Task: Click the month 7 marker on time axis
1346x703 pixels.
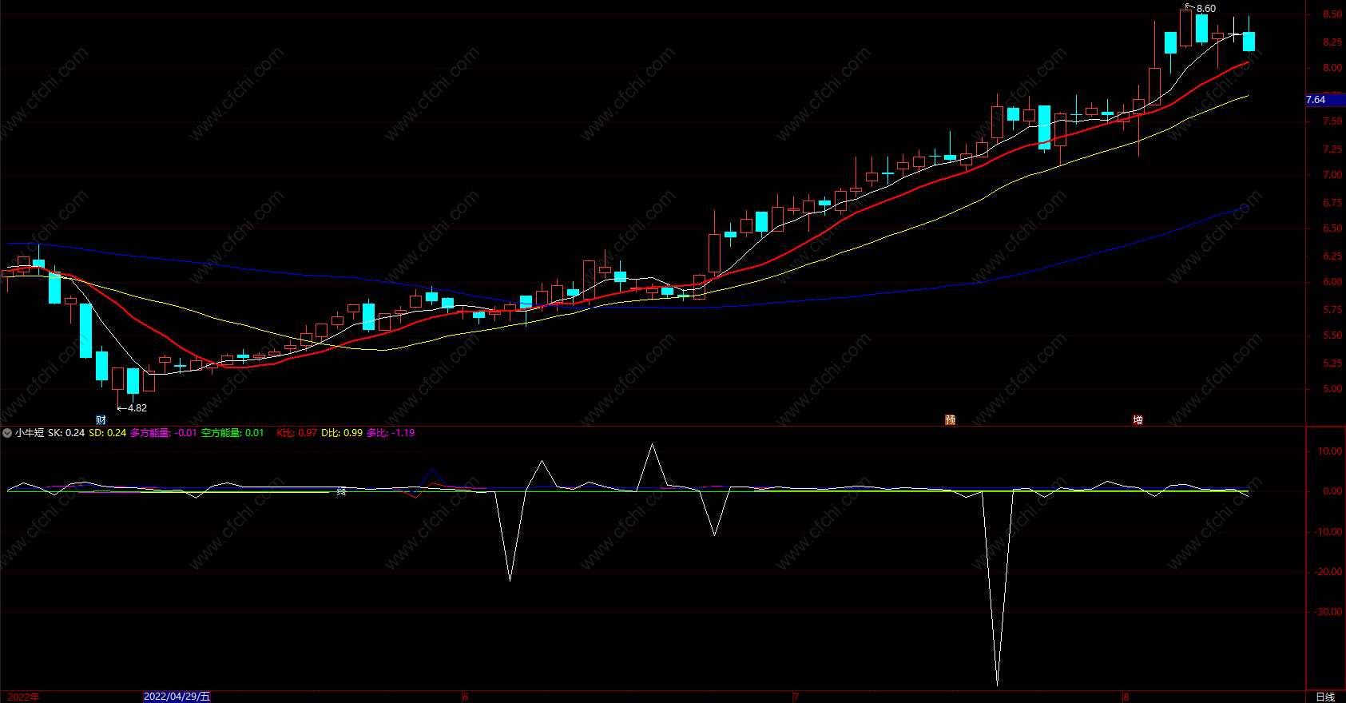Action: tap(796, 697)
